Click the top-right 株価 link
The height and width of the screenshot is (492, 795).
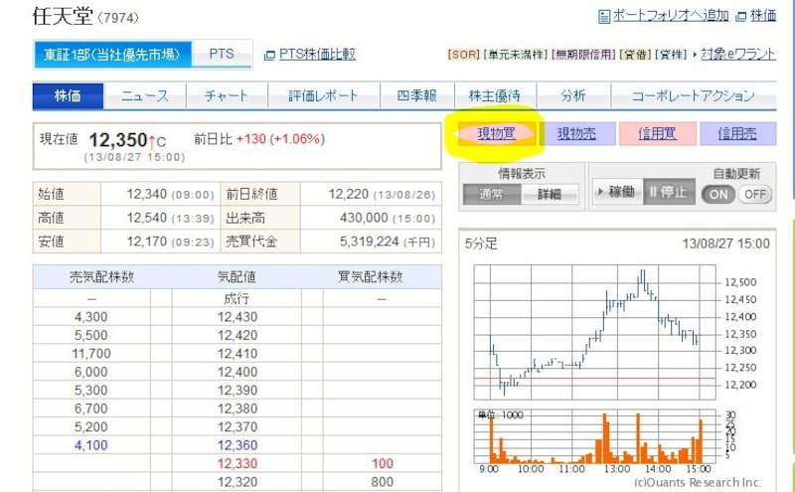pos(763,16)
